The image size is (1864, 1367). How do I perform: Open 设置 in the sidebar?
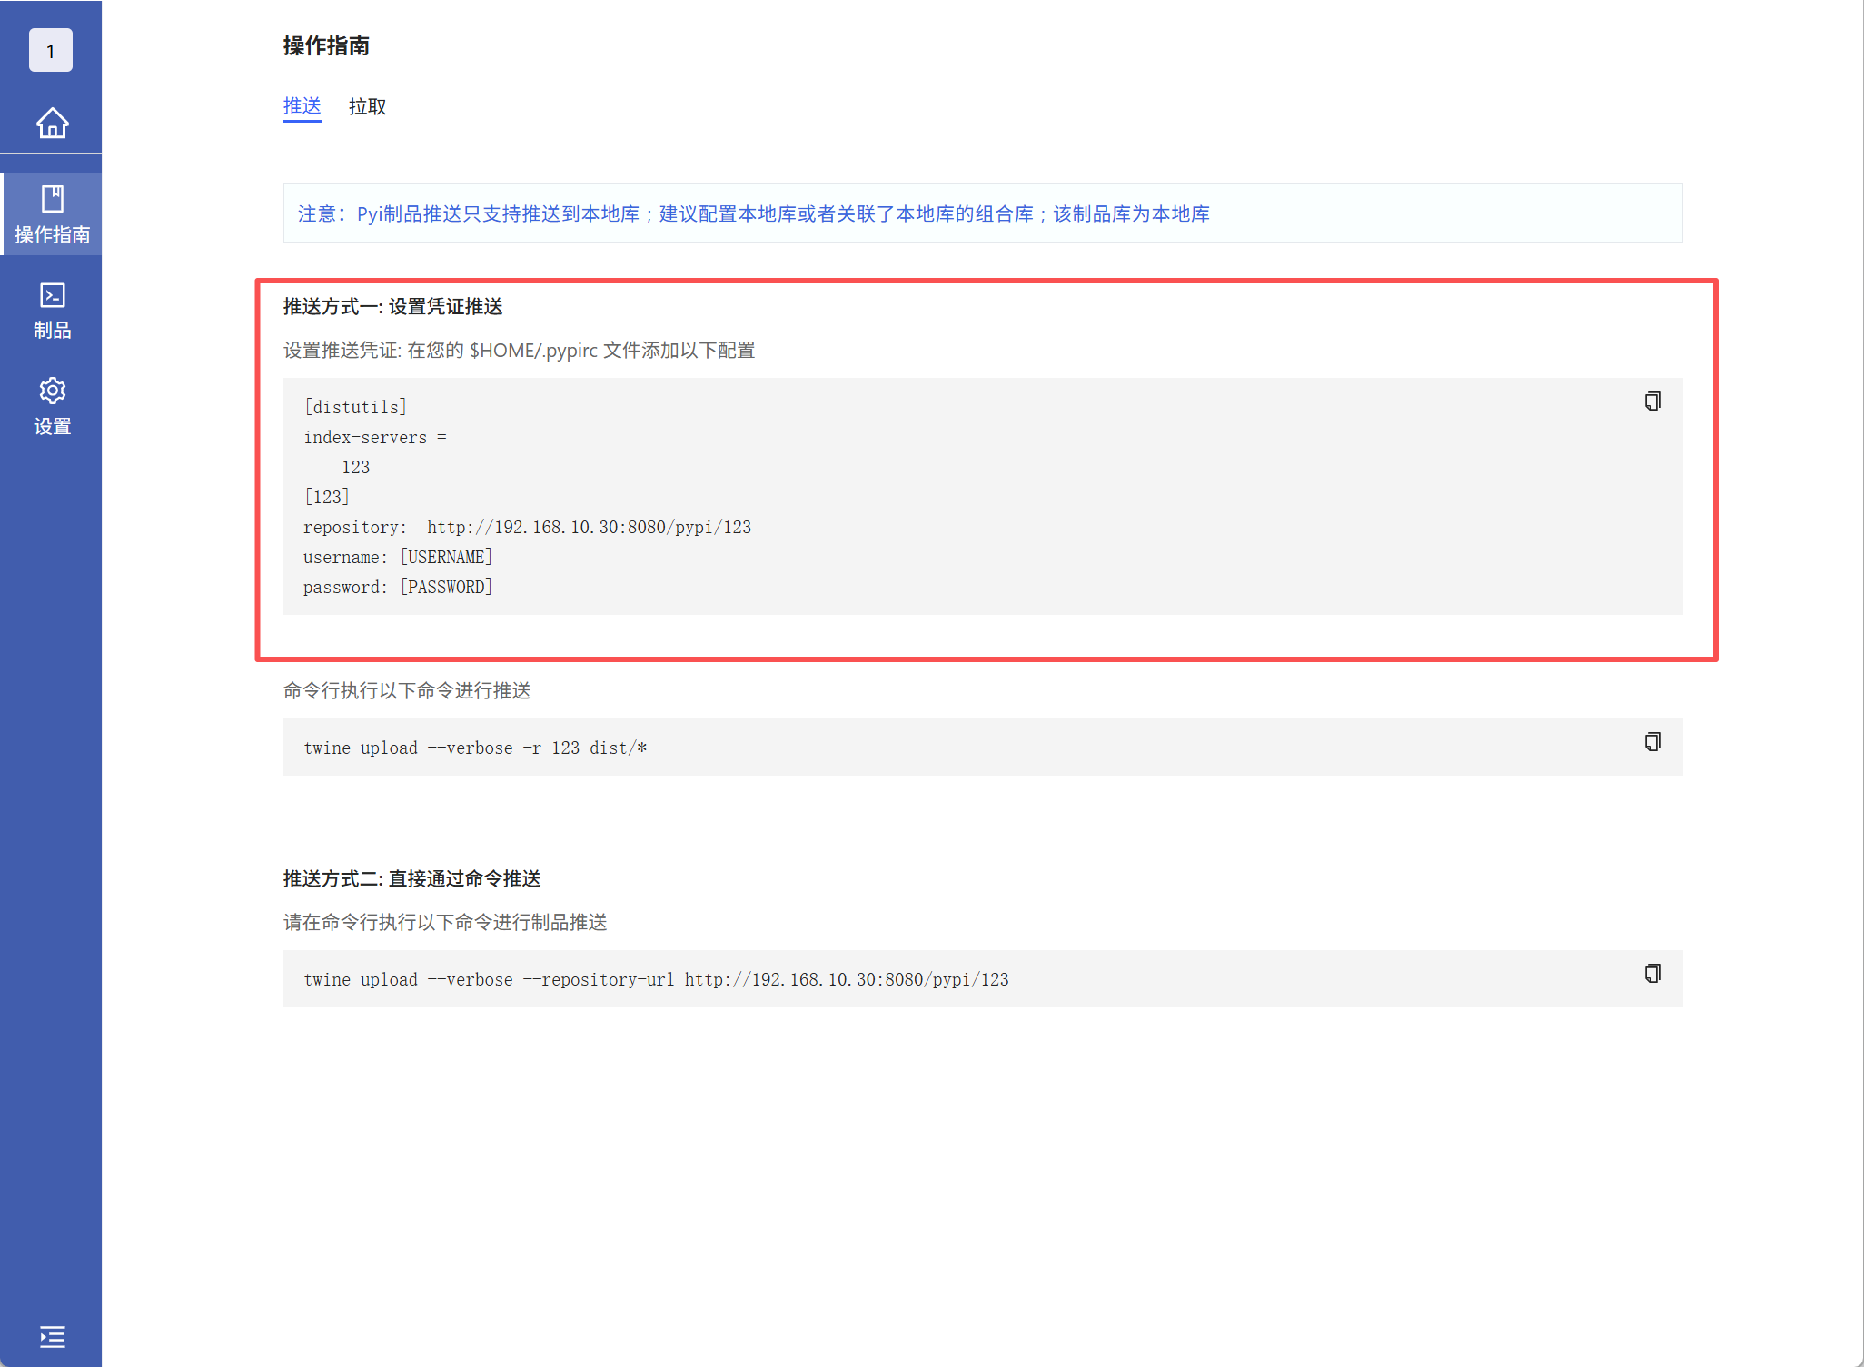point(52,406)
